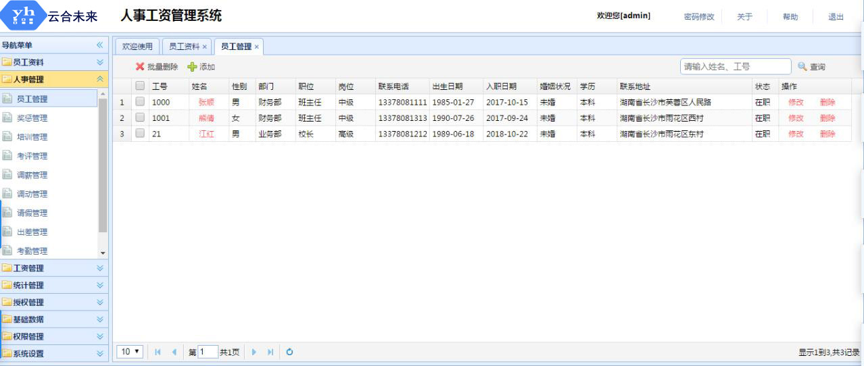
Task: Switch to the 欢迎使用 tab
Action: [x=137, y=47]
